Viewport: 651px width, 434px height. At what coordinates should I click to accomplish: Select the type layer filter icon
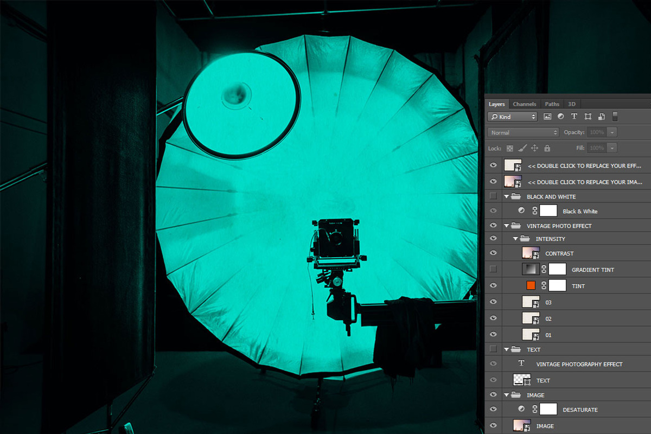574,117
